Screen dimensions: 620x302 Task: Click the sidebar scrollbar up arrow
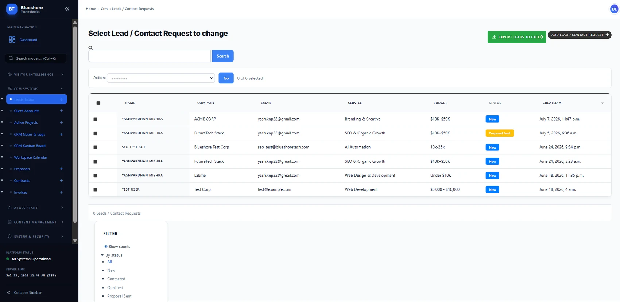[x=75, y=23]
